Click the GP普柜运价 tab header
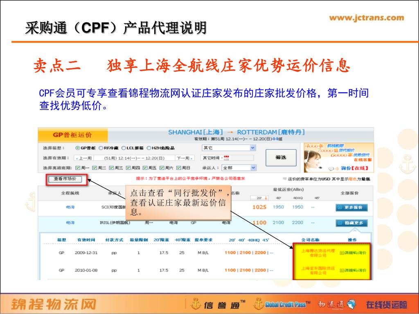The image size is (419, 314). coord(72,135)
